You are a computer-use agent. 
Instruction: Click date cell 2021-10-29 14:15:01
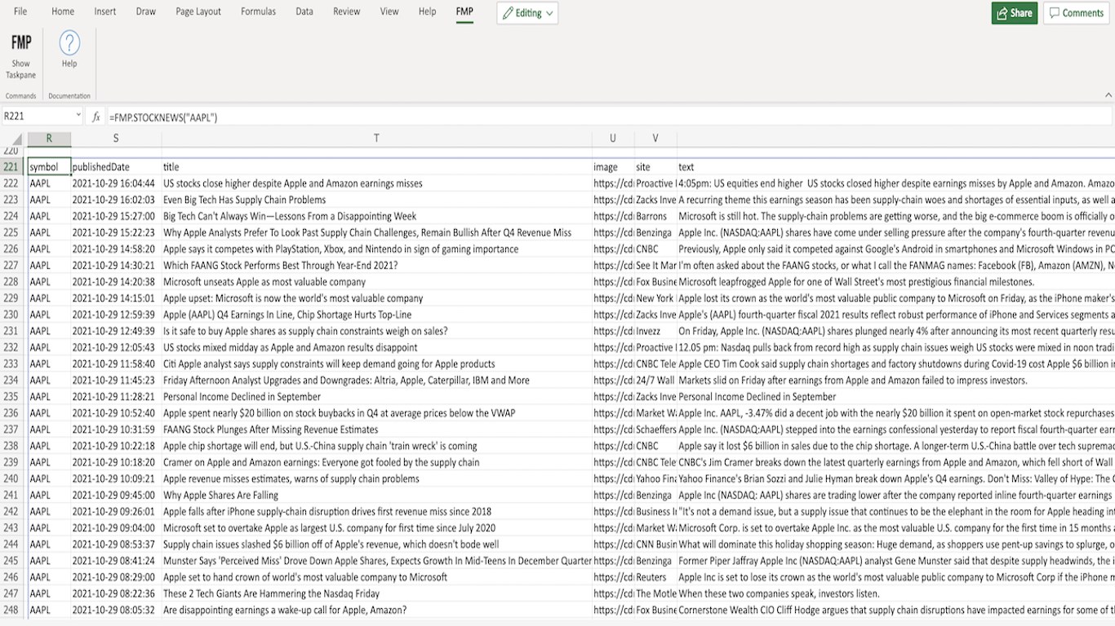(116, 298)
